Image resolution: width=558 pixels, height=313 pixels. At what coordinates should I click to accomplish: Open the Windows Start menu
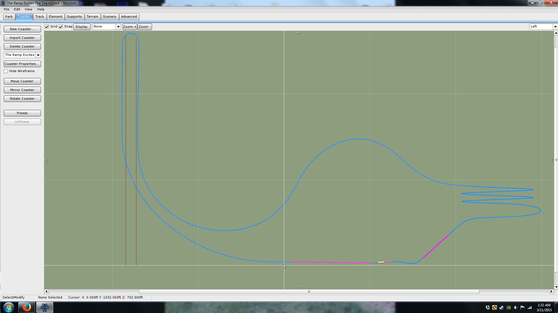(x=8, y=307)
